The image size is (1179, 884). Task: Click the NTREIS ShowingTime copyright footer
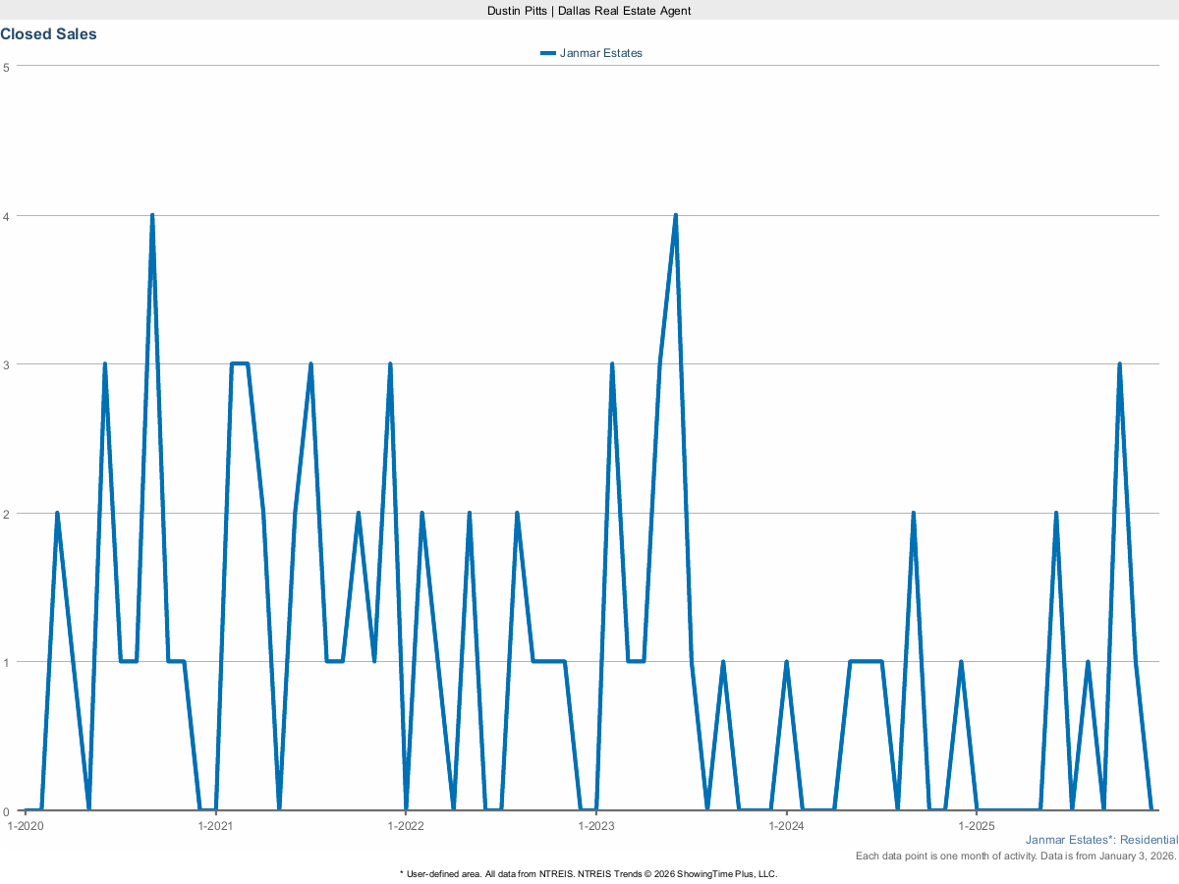tap(589, 873)
